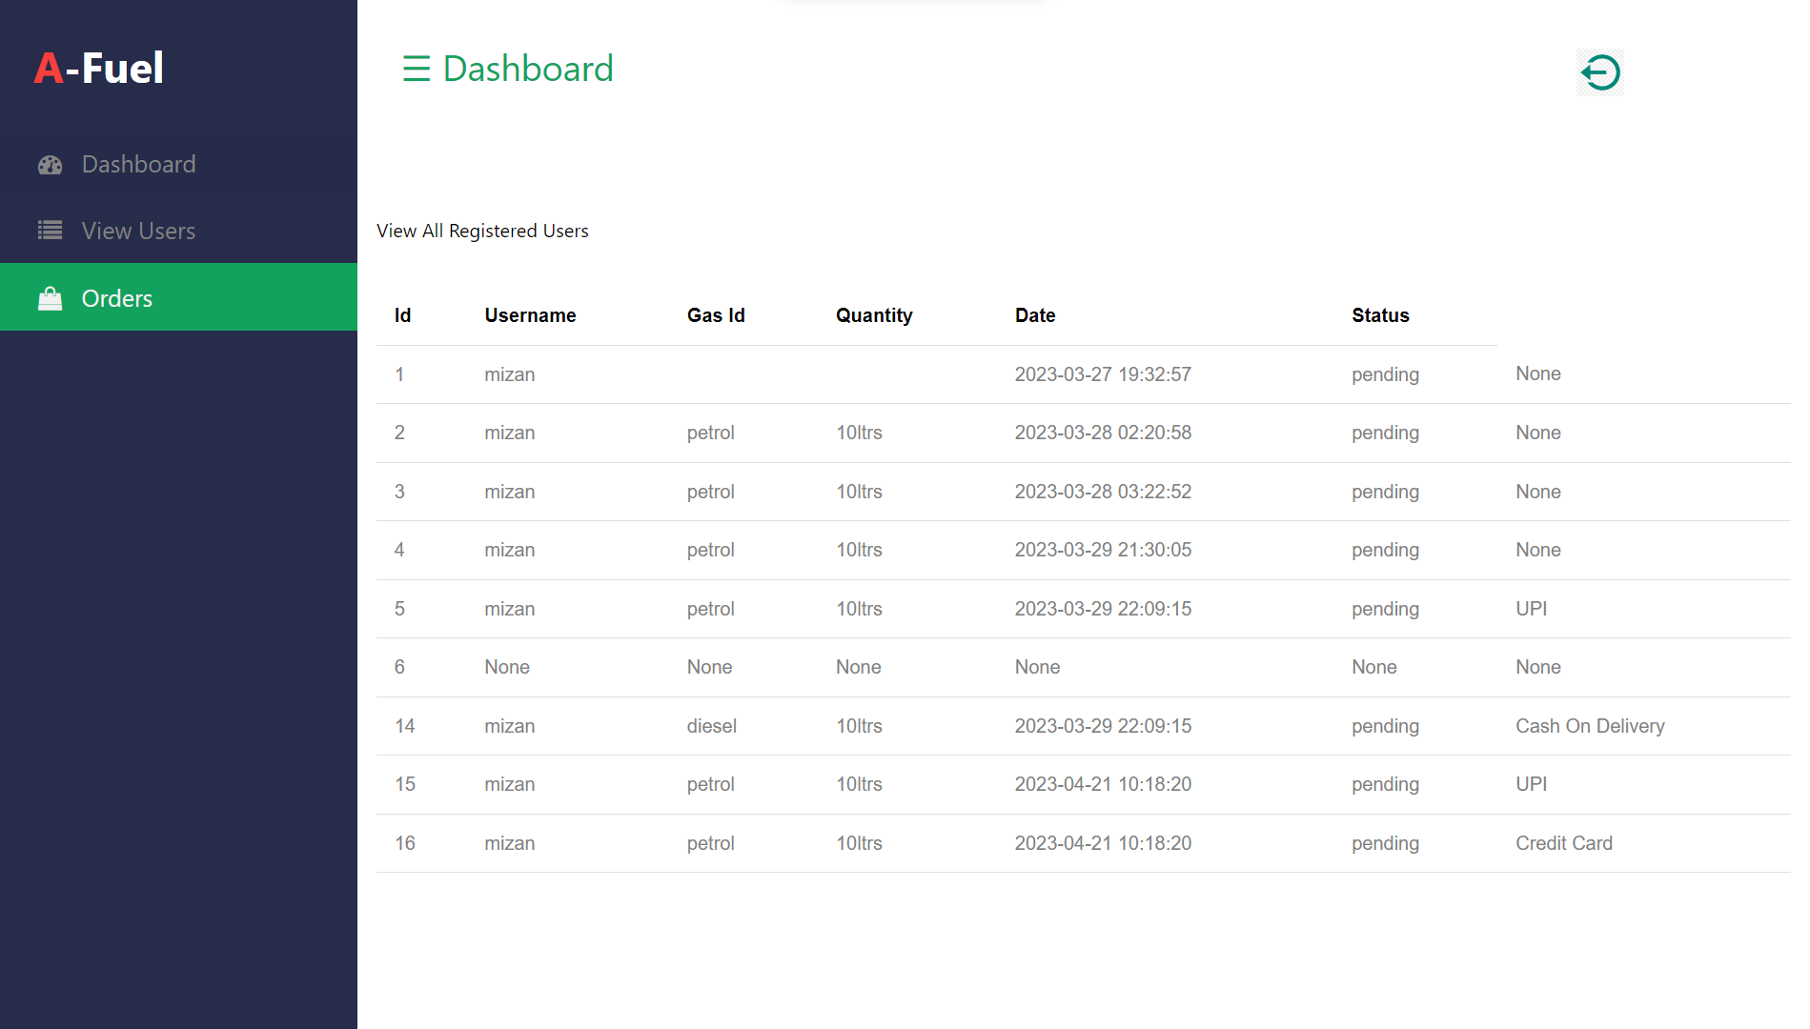Click the Status column header

coord(1380,315)
